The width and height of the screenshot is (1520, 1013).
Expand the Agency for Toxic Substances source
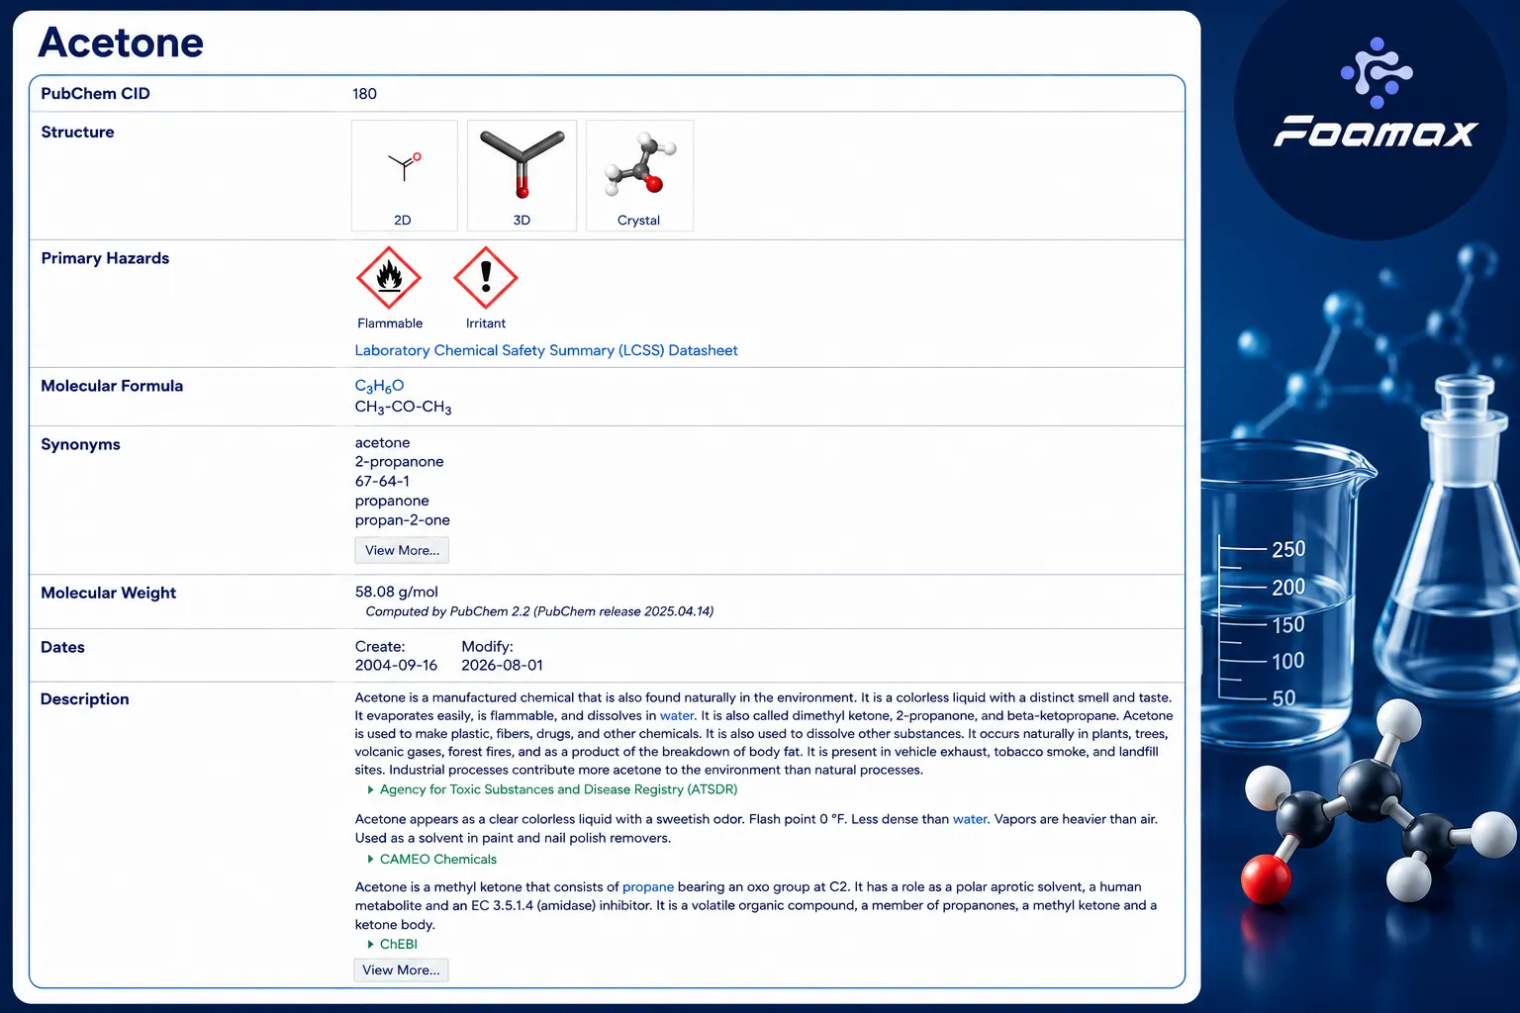pos(552,789)
